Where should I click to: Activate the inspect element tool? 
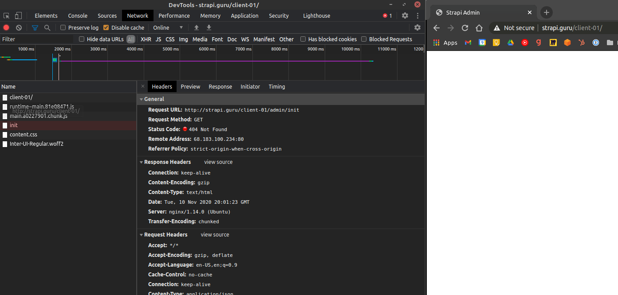pyautogui.click(x=6, y=15)
